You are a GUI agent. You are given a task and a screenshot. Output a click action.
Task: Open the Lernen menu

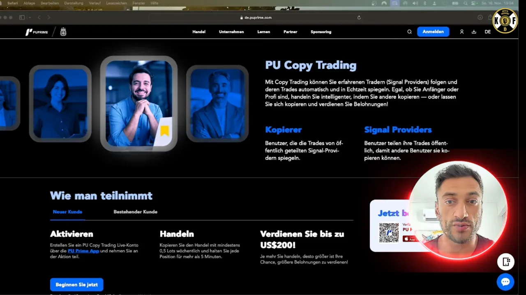click(x=264, y=32)
